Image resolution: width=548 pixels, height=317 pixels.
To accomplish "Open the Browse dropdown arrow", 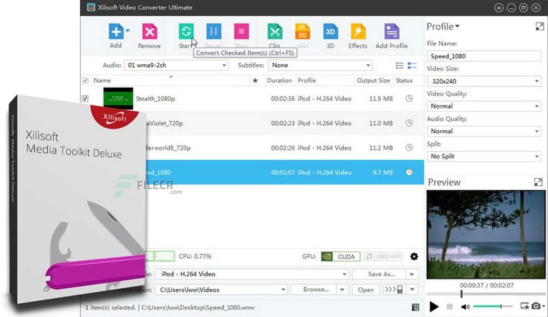I will [342, 289].
